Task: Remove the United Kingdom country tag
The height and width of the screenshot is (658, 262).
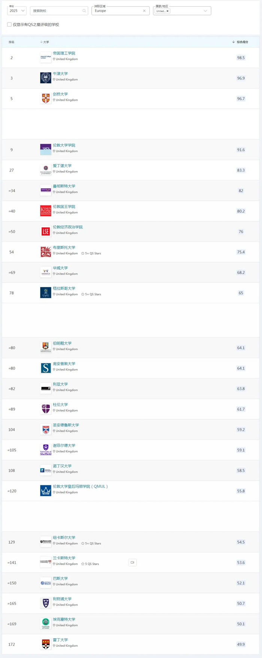Action: [x=167, y=11]
